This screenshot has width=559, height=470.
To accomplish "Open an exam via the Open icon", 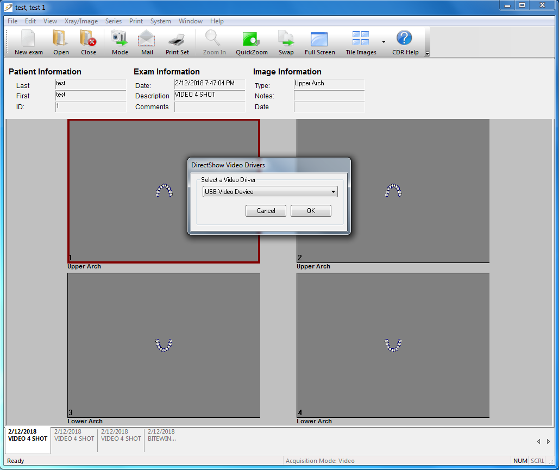I will [x=61, y=42].
